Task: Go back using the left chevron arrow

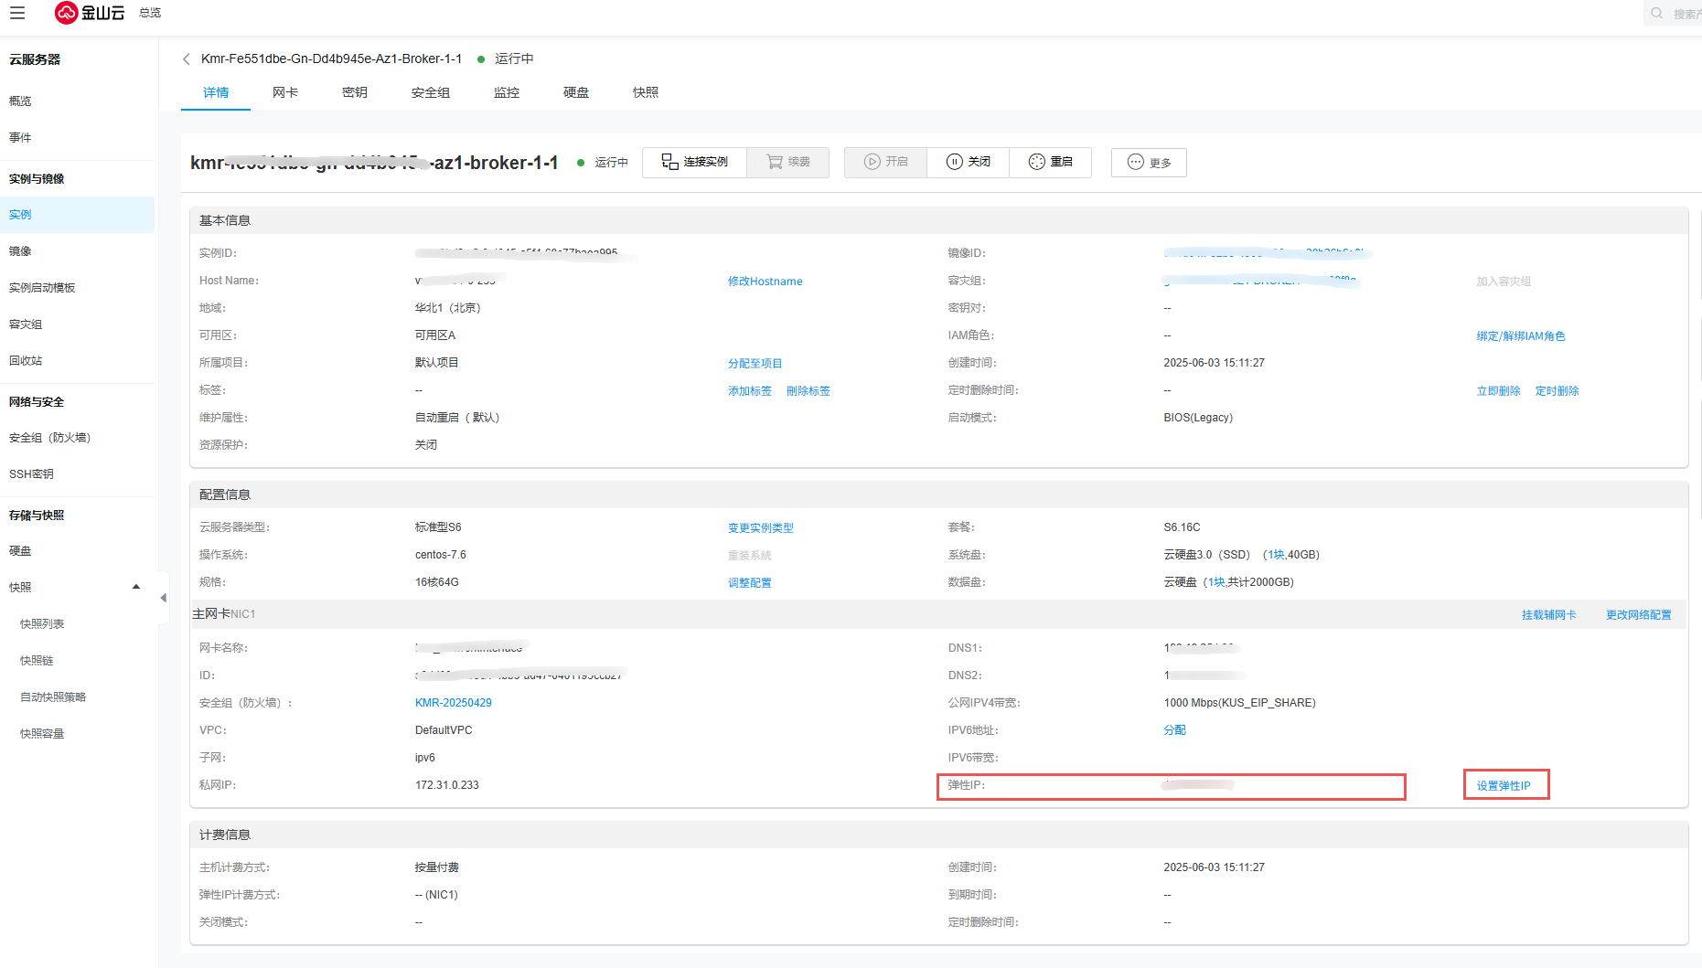Action: (x=187, y=59)
